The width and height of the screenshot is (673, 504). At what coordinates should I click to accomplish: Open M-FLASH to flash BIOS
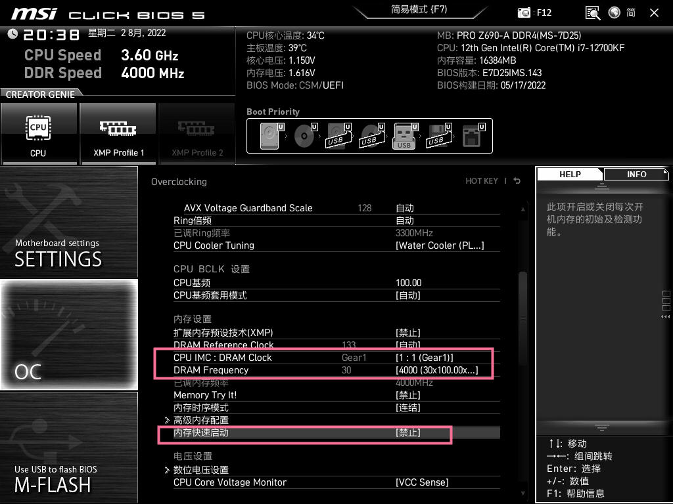pos(69,448)
